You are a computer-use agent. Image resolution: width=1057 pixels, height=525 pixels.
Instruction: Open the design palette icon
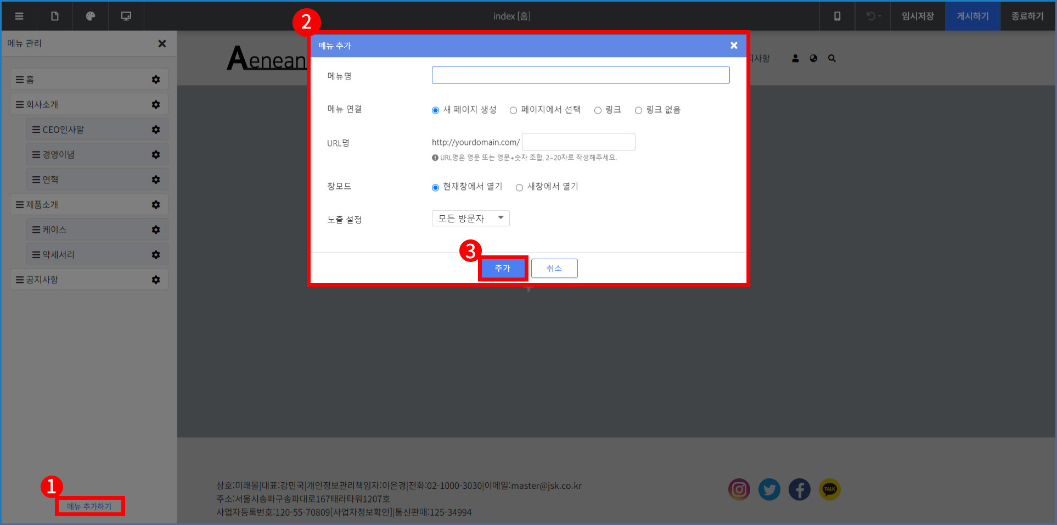pos(91,16)
